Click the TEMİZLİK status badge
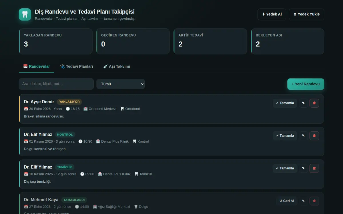Screen dimensions: 343x214 [65, 167]
